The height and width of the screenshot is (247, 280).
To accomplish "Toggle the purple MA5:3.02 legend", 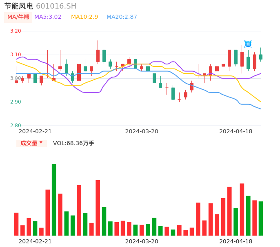I will pyautogui.click(x=48, y=17).
